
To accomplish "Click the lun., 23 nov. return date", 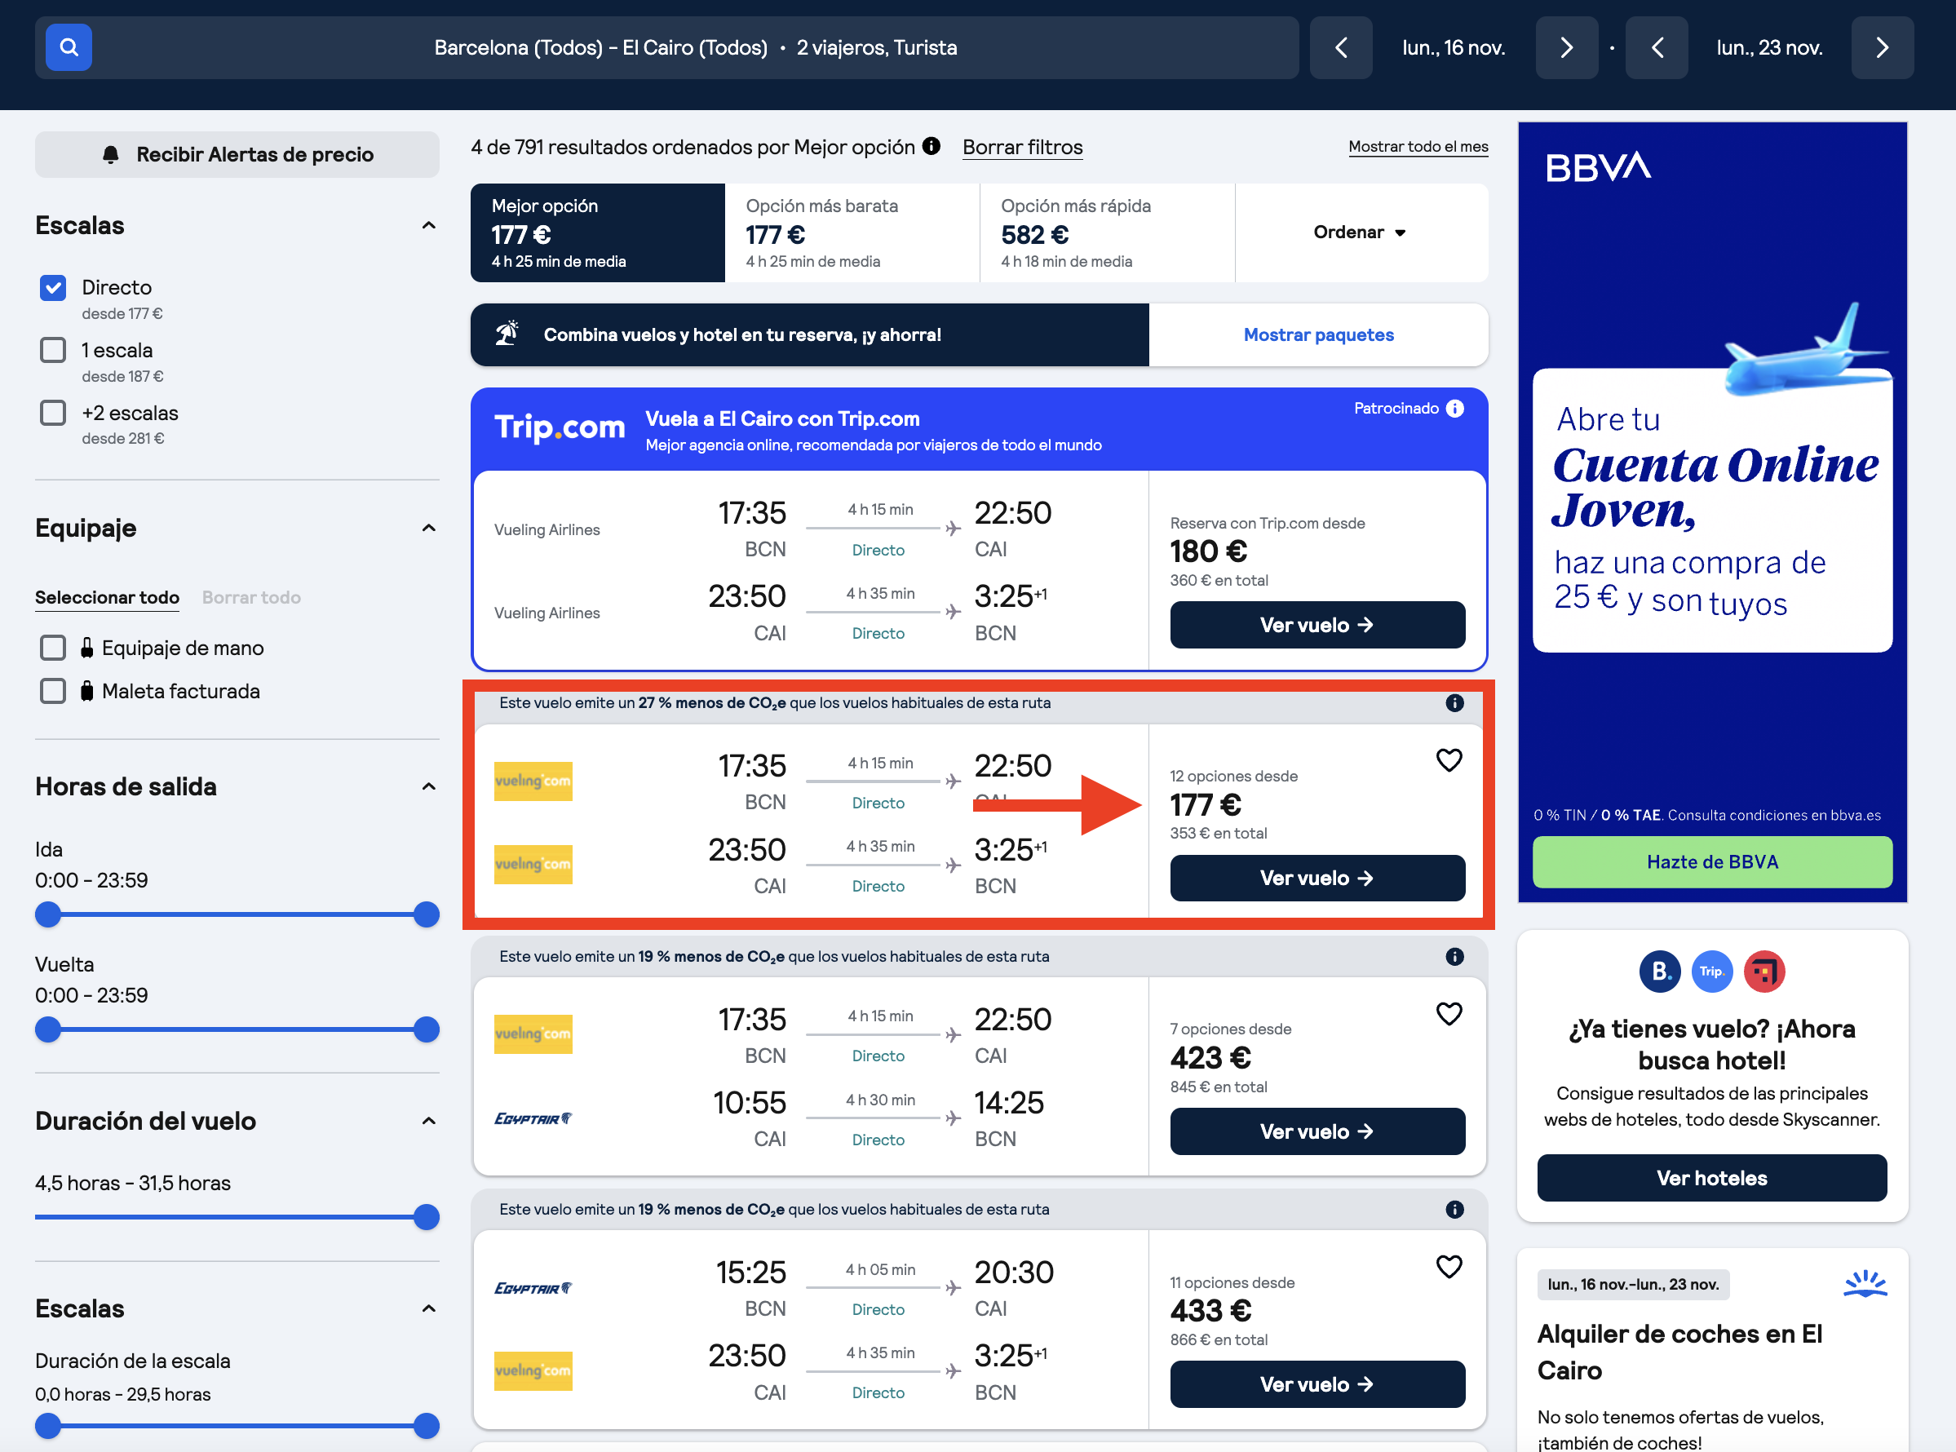I will point(1770,47).
